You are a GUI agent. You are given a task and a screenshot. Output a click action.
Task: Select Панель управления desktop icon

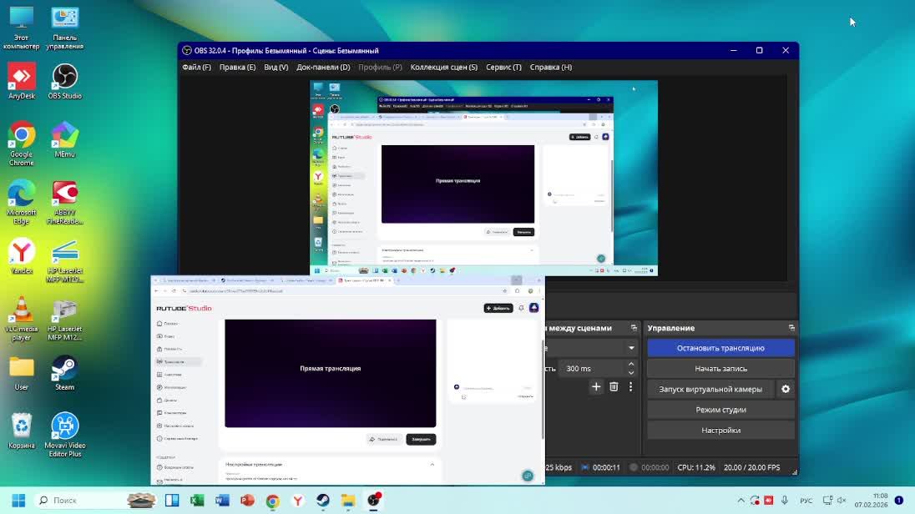coord(65,28)
